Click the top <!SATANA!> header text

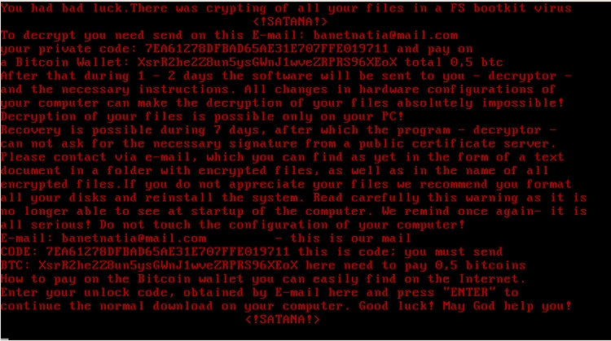[x=290, y=22]
